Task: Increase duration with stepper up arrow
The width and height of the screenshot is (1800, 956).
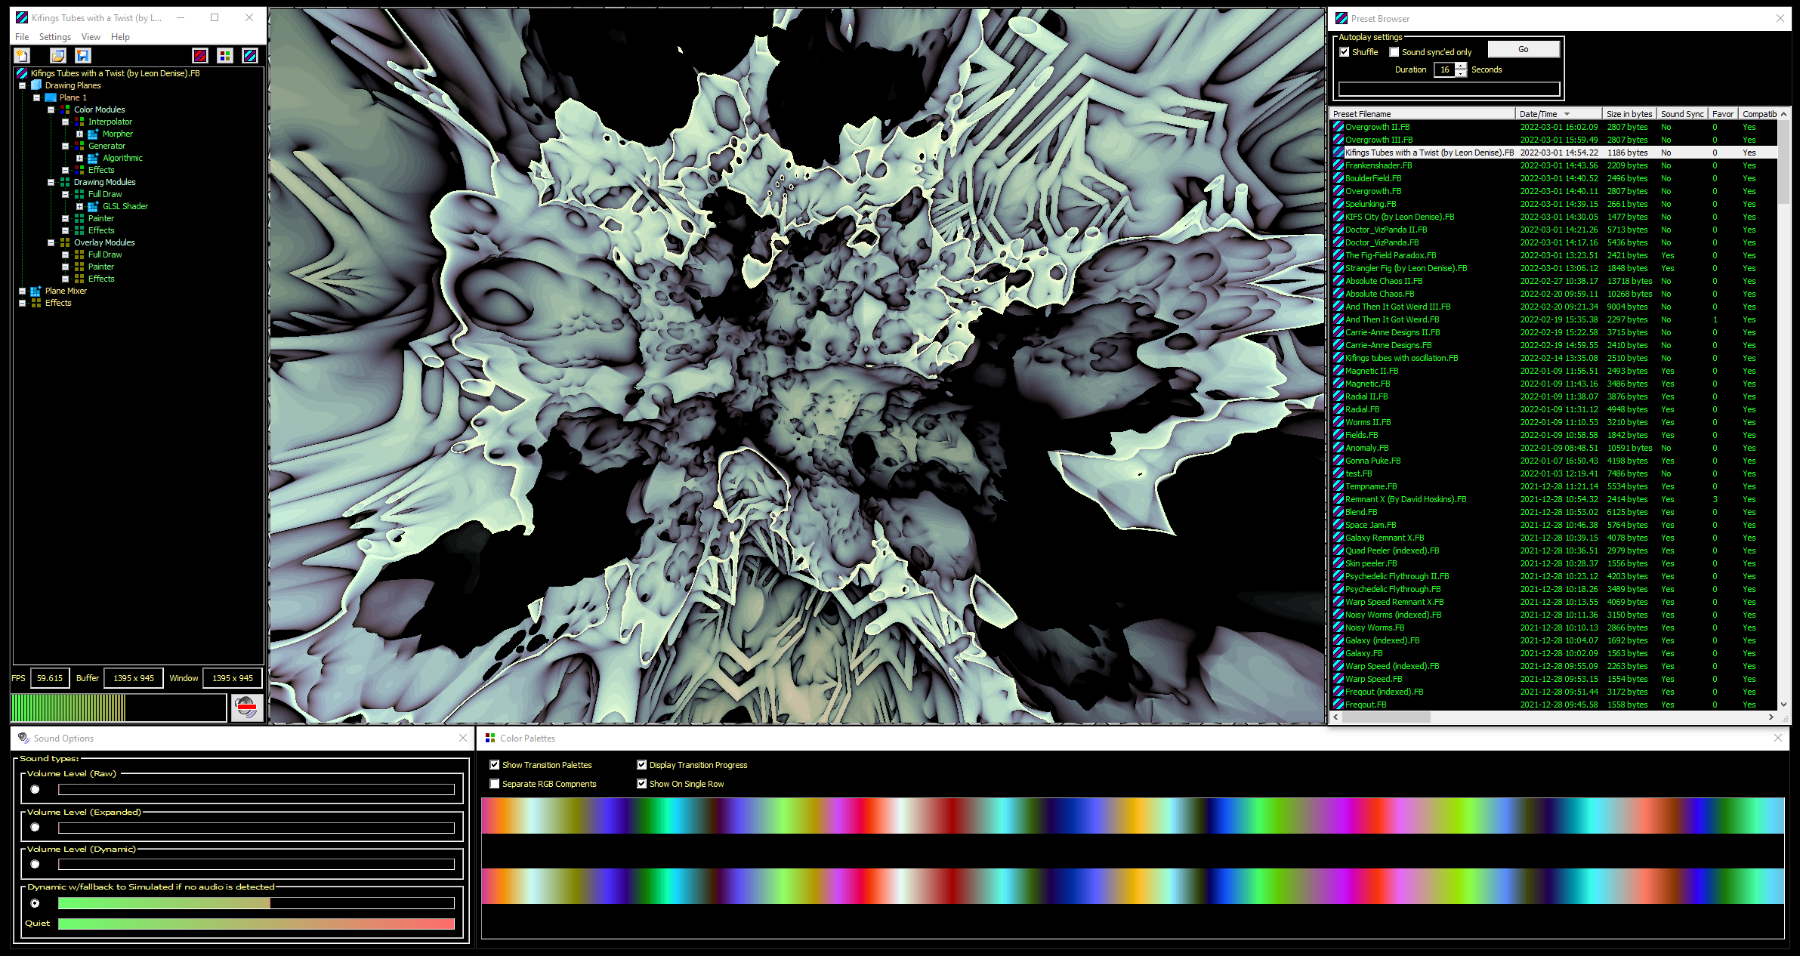Action: [x=1462, y=66]
